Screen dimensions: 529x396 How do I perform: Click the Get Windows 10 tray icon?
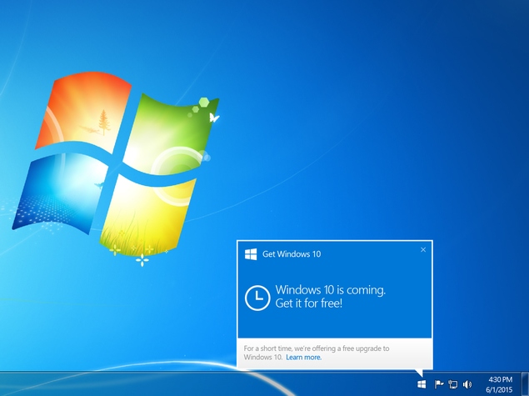(x=422, y=384)
